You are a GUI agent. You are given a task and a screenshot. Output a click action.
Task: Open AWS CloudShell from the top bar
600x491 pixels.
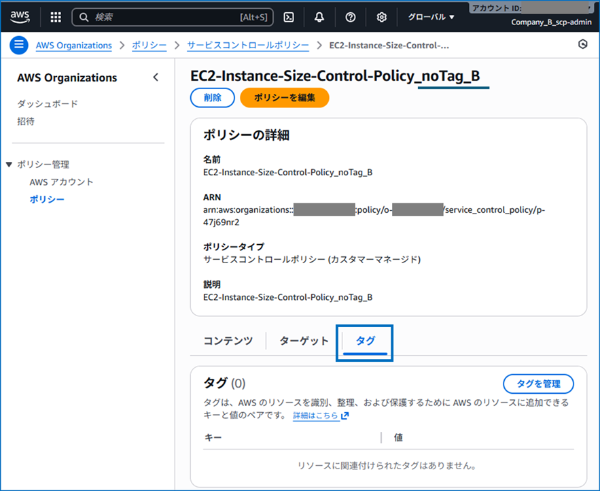[x=289, y=17]
